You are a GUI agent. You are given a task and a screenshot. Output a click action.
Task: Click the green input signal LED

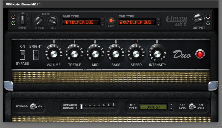(13, 23)
